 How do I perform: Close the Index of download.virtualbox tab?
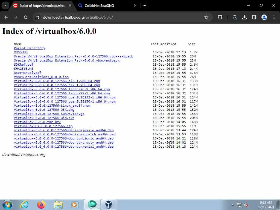(70, 5)
